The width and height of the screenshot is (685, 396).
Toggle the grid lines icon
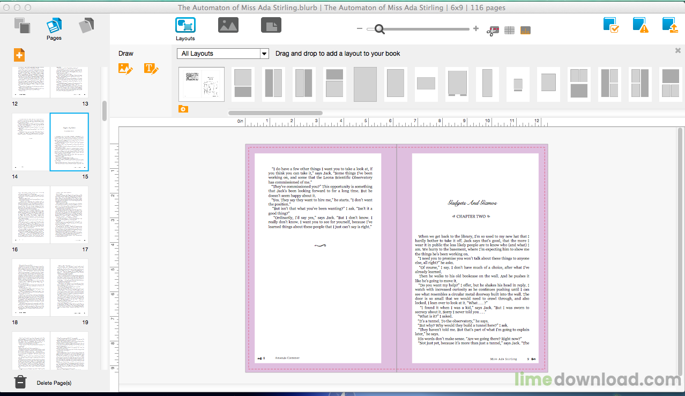coord(509,31)
